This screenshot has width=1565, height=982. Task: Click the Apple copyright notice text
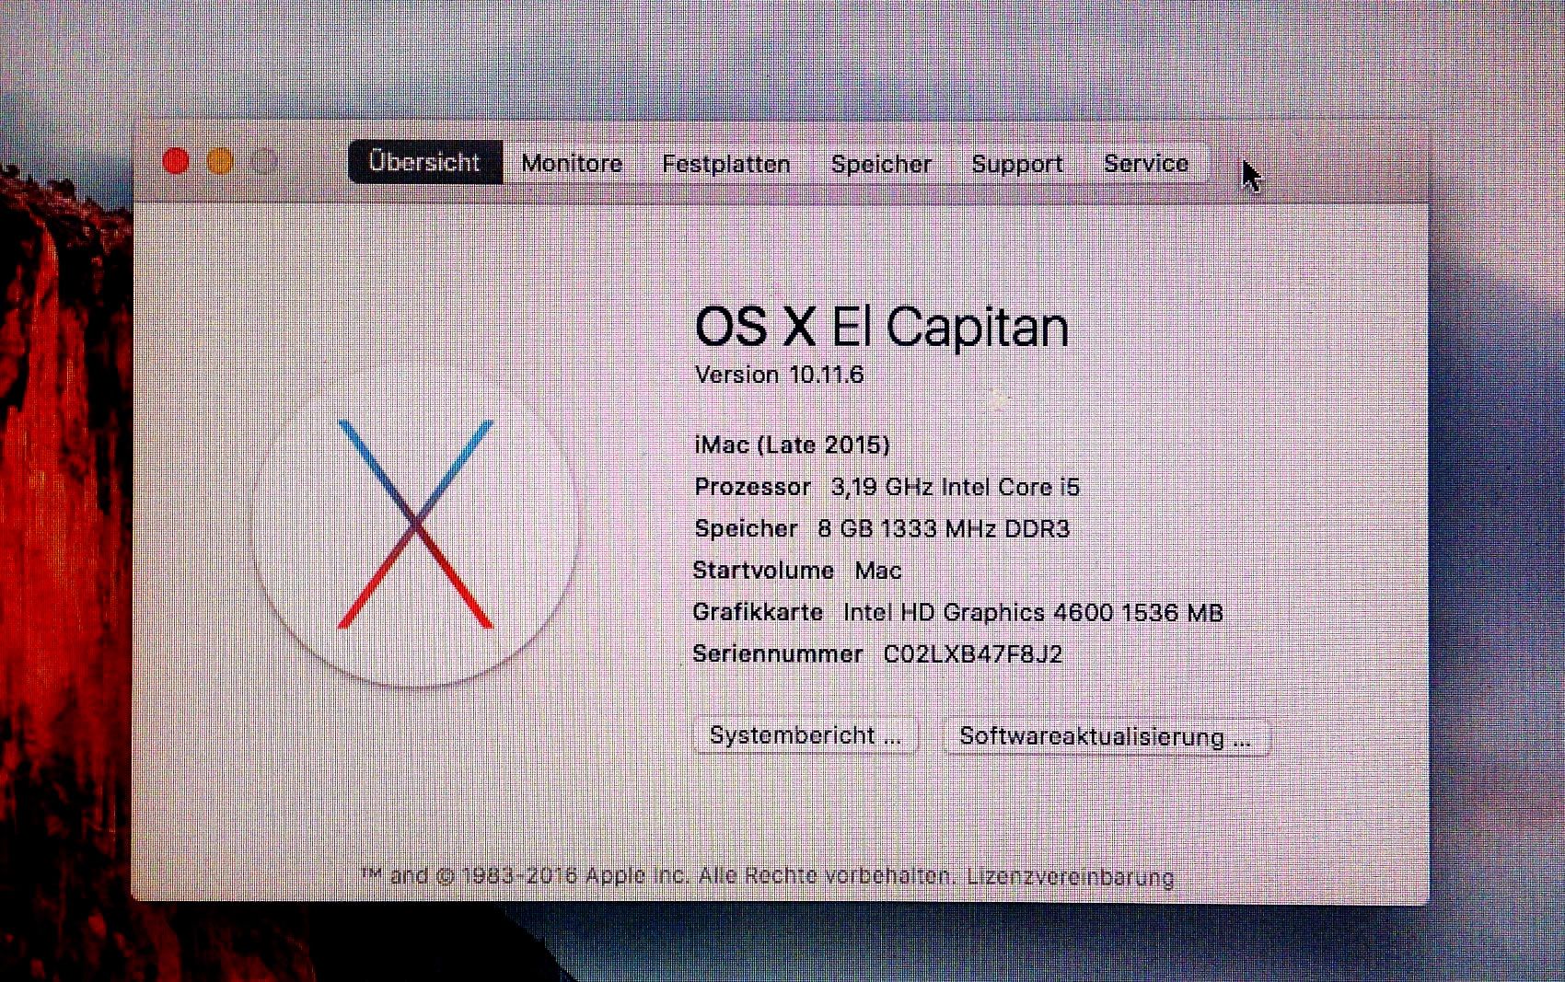(657, 875)
